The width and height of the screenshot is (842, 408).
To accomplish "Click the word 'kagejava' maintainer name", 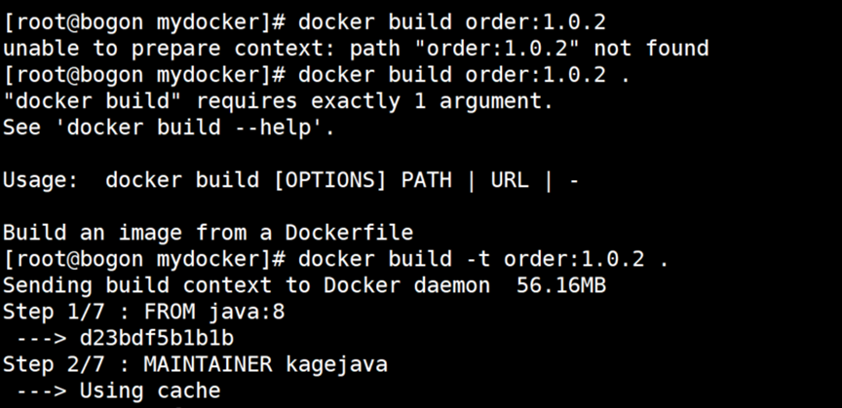I will pyautogui.click(x=336, y=365).
